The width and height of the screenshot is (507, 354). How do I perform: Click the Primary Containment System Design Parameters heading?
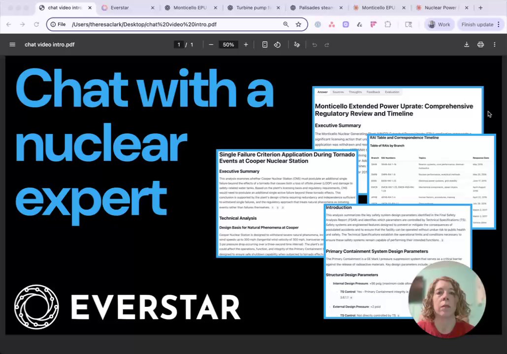coord(377,251)
